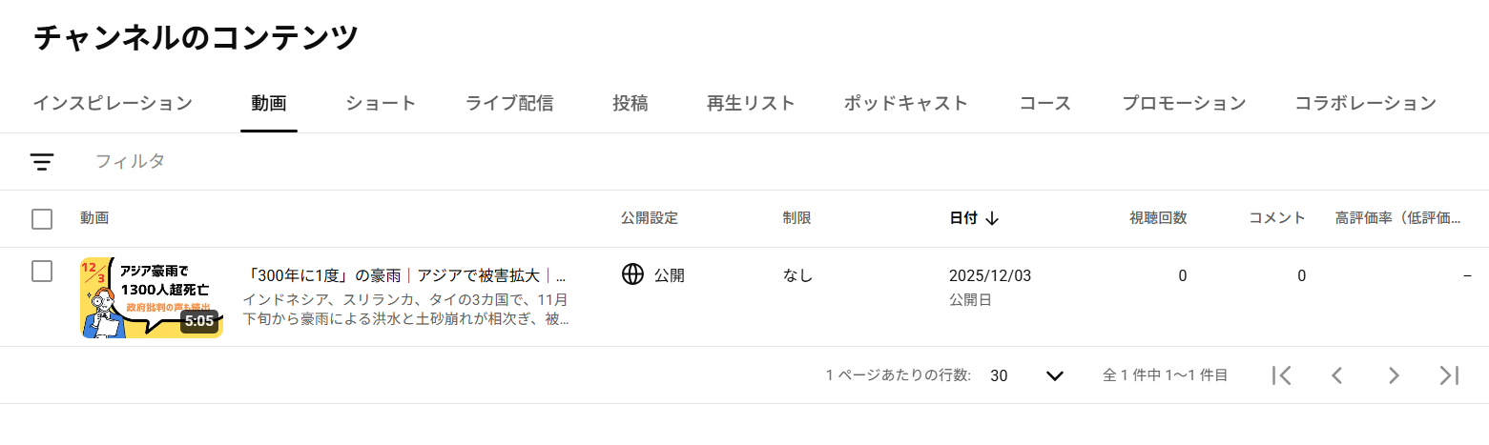1489x445 pixels.
Task: Open the 公開 visibility setting
Action: click(x=669, y=275)
